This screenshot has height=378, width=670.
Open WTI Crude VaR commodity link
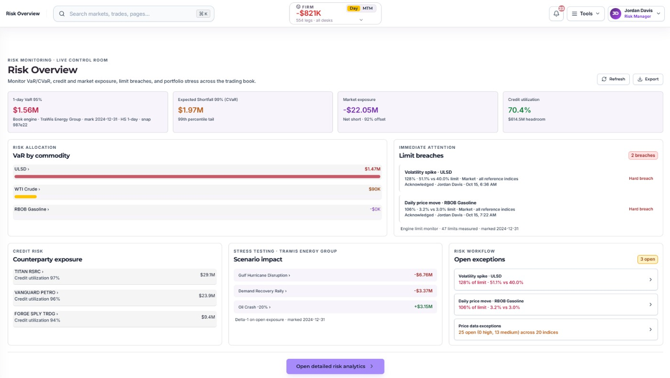[27, 189]
